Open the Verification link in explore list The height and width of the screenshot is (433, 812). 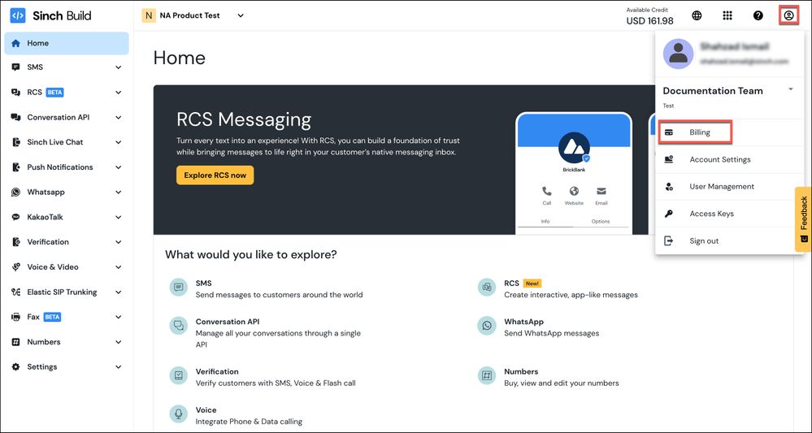pos(217,371)
